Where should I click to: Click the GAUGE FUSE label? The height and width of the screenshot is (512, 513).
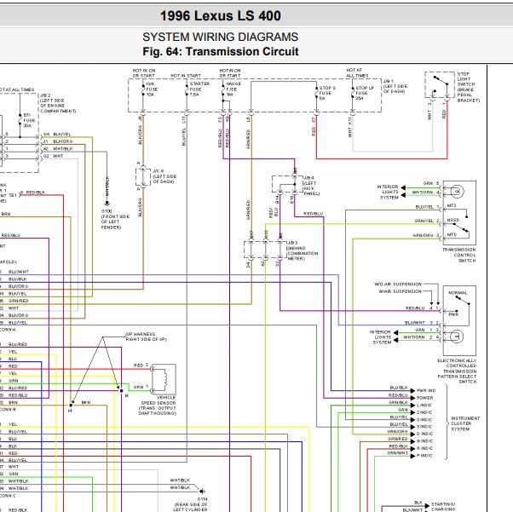233,89
